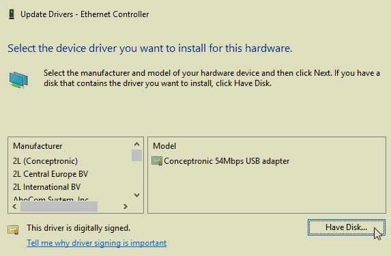Click the manufacturer list scroll left arrow

click(x=14, y=207)
